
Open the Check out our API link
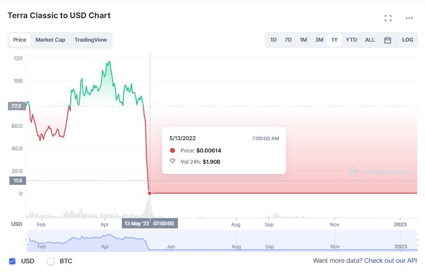coord(390,261)
